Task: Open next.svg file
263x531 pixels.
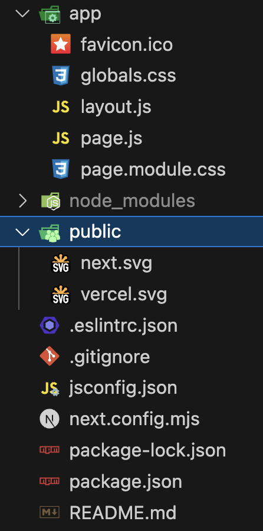Action: point(116,263)
